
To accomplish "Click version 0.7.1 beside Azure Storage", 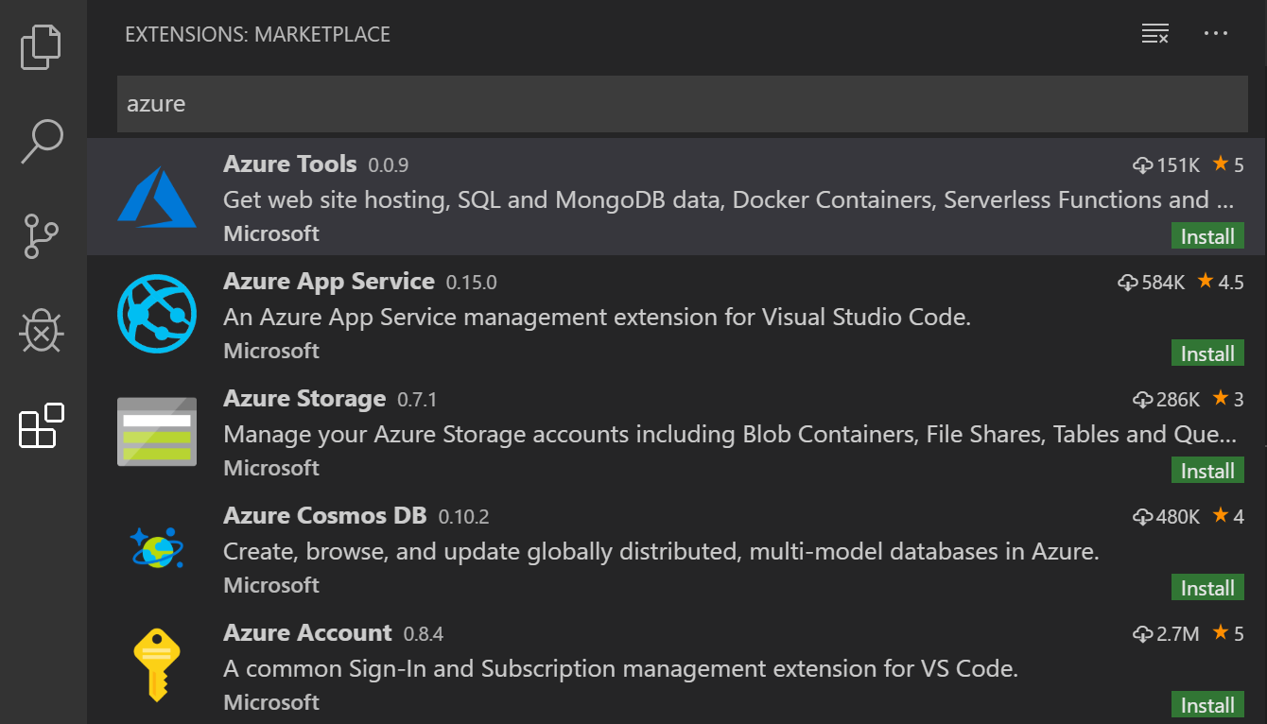I will (417, 400).
